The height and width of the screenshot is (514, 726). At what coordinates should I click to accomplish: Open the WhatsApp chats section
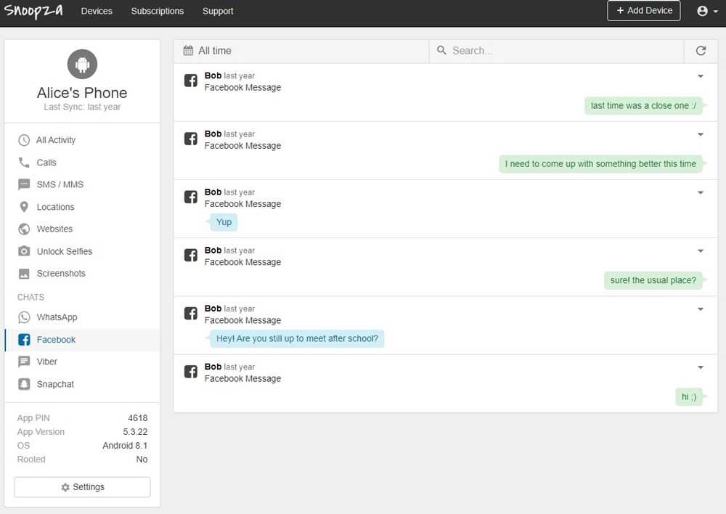(x=56, y=317)
